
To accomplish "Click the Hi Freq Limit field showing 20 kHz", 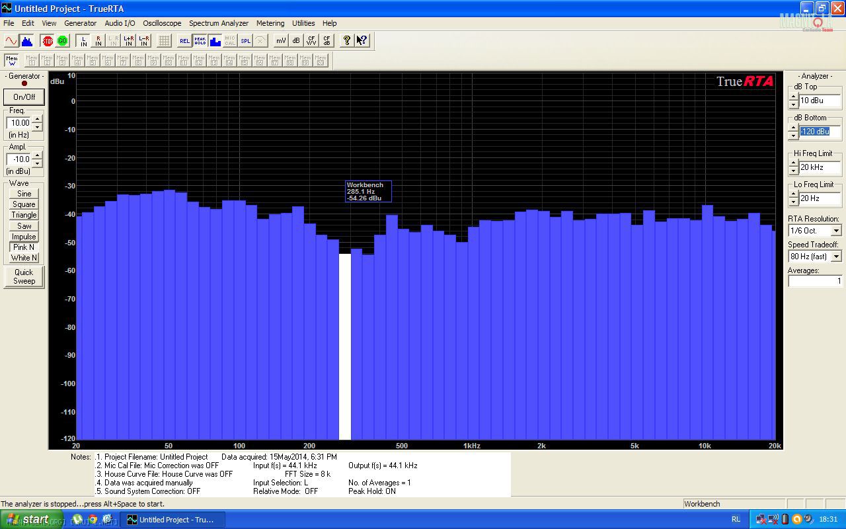I will [x=820, y=167].
